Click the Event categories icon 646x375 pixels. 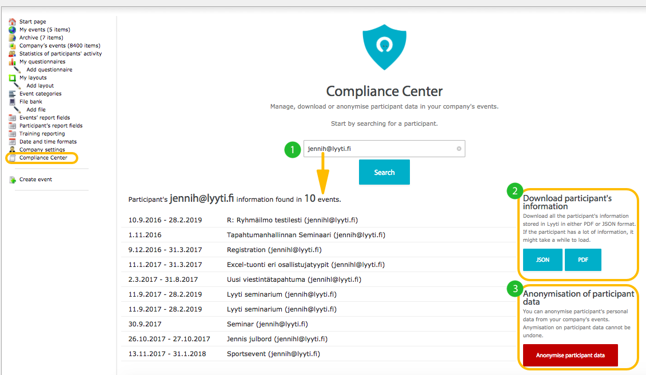pyautogui.click(x=13, y=94)
